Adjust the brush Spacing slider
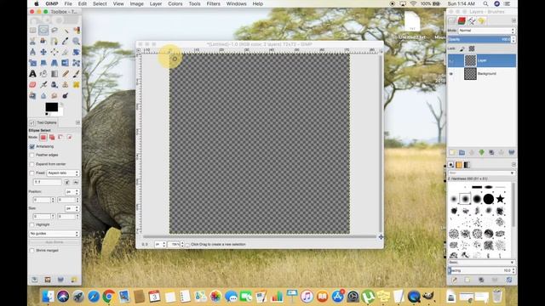Screen dimensions: 545x306 (x=479, y=270)
